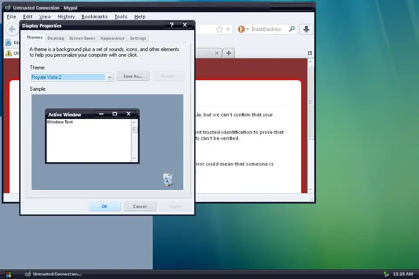This screenshot has height=279, width=419.
Task: Click the Mypal title bar app icon
Action: coord(8,7)
